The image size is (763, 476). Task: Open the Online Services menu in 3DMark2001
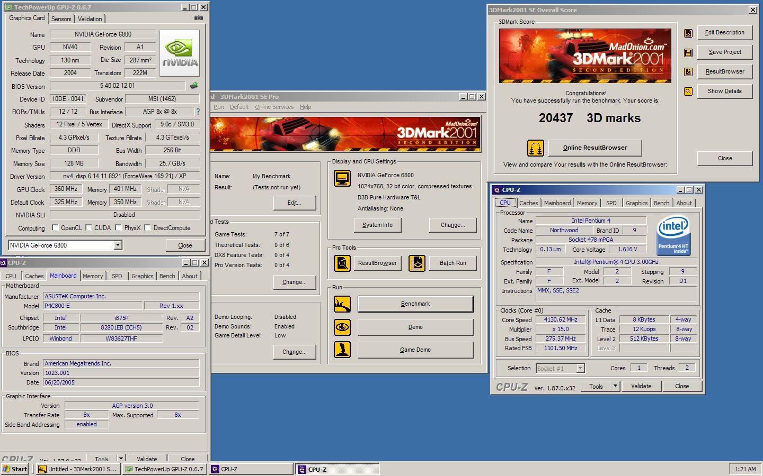click(x=274, y=107)
